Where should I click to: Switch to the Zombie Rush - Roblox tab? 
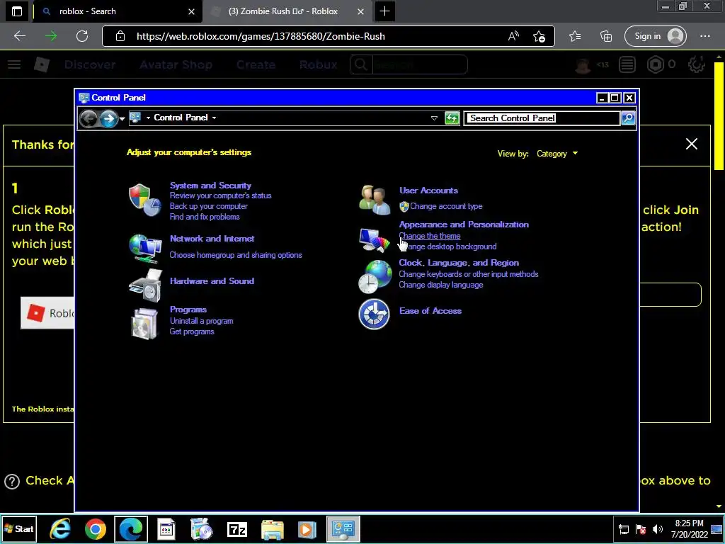(287, 11)
